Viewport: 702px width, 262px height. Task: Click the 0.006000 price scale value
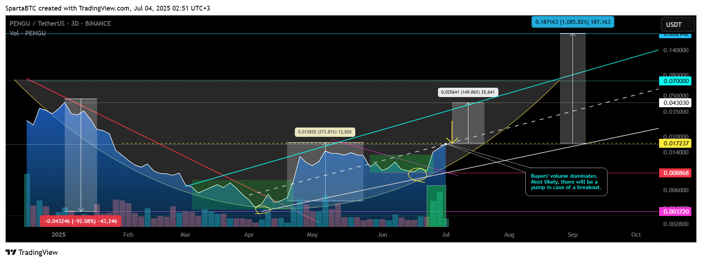point(676,190)
